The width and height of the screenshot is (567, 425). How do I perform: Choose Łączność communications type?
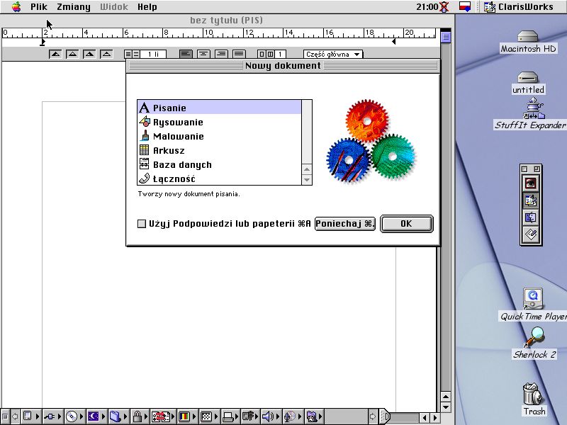pos(219,178)
